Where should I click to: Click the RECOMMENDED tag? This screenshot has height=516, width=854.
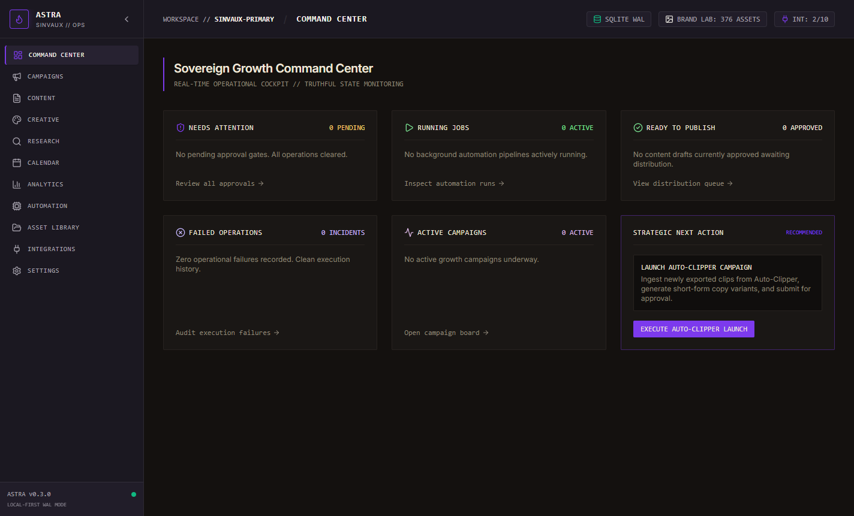pyautogui.click(x=804, y=233)
